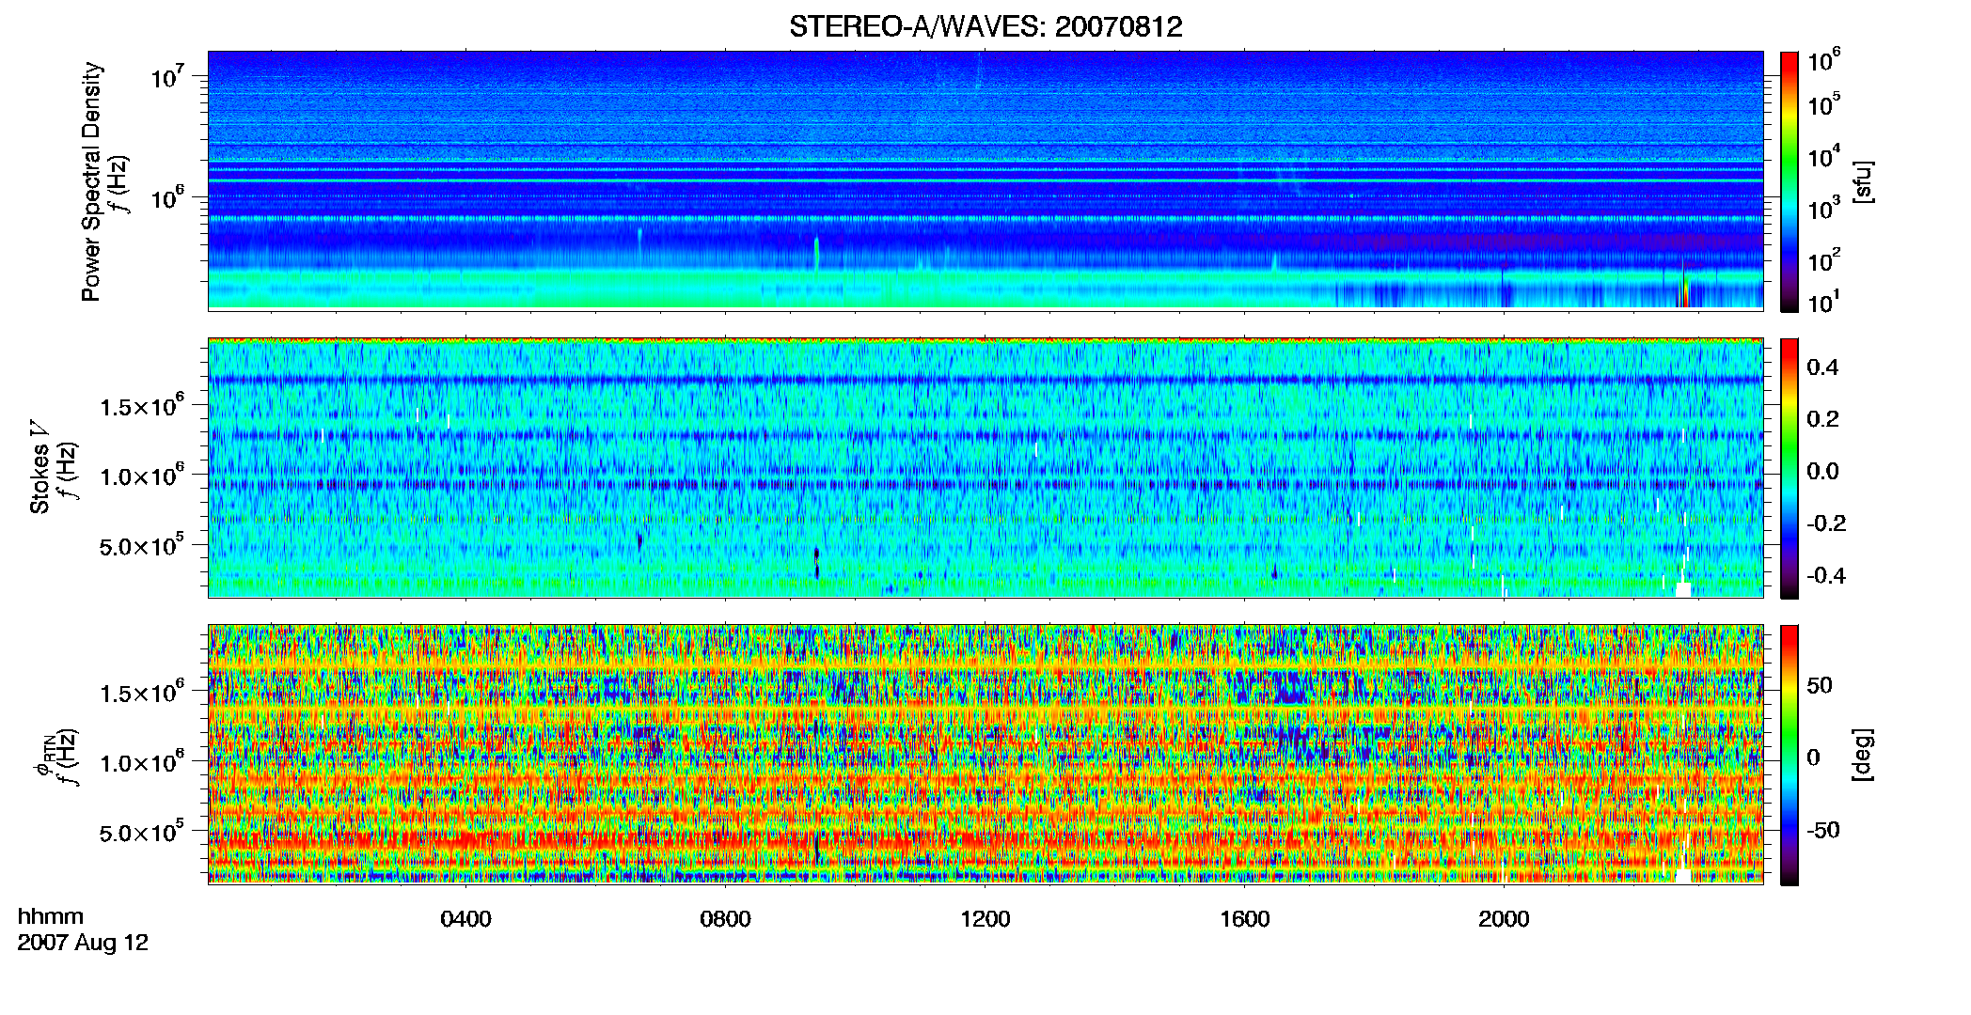The image size is (1971, 1015).
Task: Click 1.0×10^6 tick on Stokes V panel
Action: coord(142,475)
